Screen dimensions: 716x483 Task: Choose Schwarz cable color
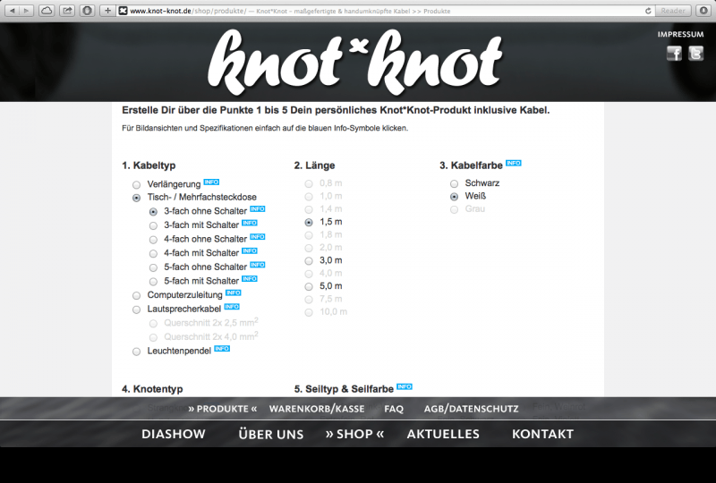[455, 184]
